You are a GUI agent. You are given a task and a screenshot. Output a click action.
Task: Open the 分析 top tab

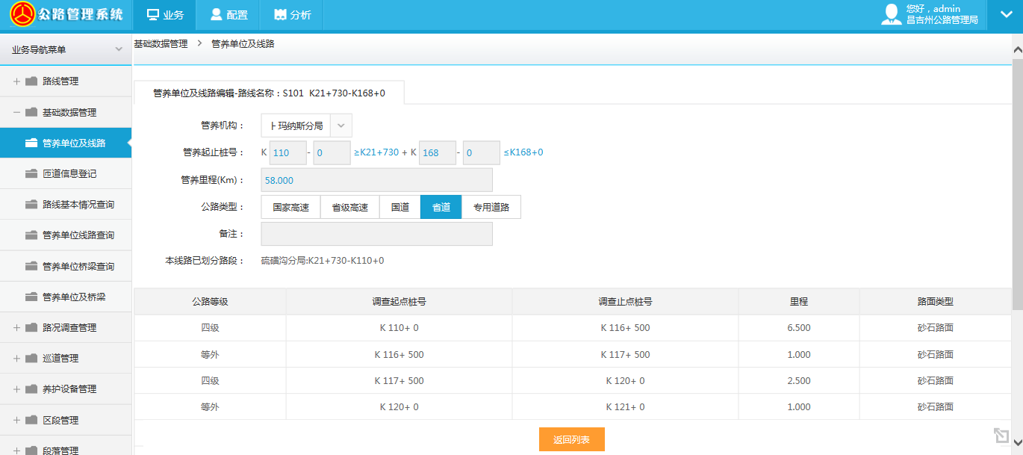292,15
